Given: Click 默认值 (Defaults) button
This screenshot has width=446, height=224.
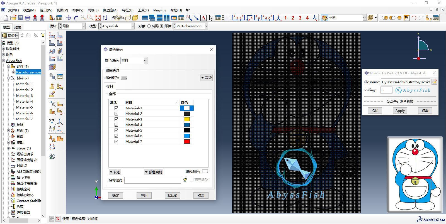Looking at the screenshot, I should tap(173, 195).
